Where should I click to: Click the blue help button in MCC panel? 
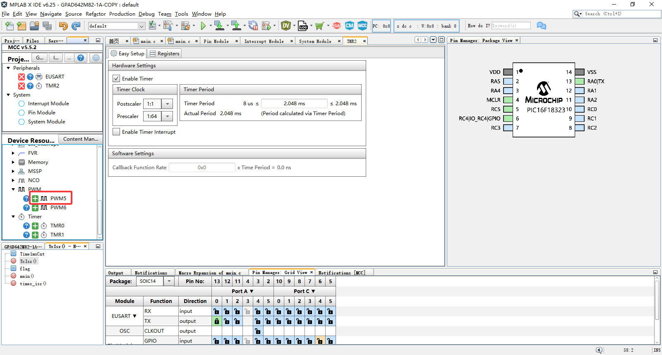click(x=81, y=58)
